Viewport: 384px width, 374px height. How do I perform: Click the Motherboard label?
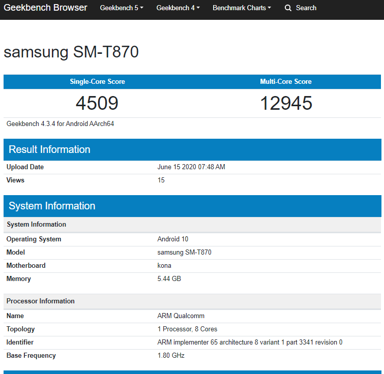click(x=26, y=265)
